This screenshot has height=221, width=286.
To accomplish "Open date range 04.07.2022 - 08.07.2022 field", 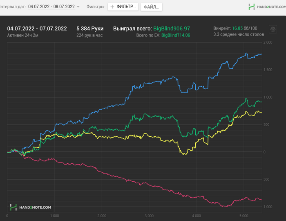I will (51, 7).
